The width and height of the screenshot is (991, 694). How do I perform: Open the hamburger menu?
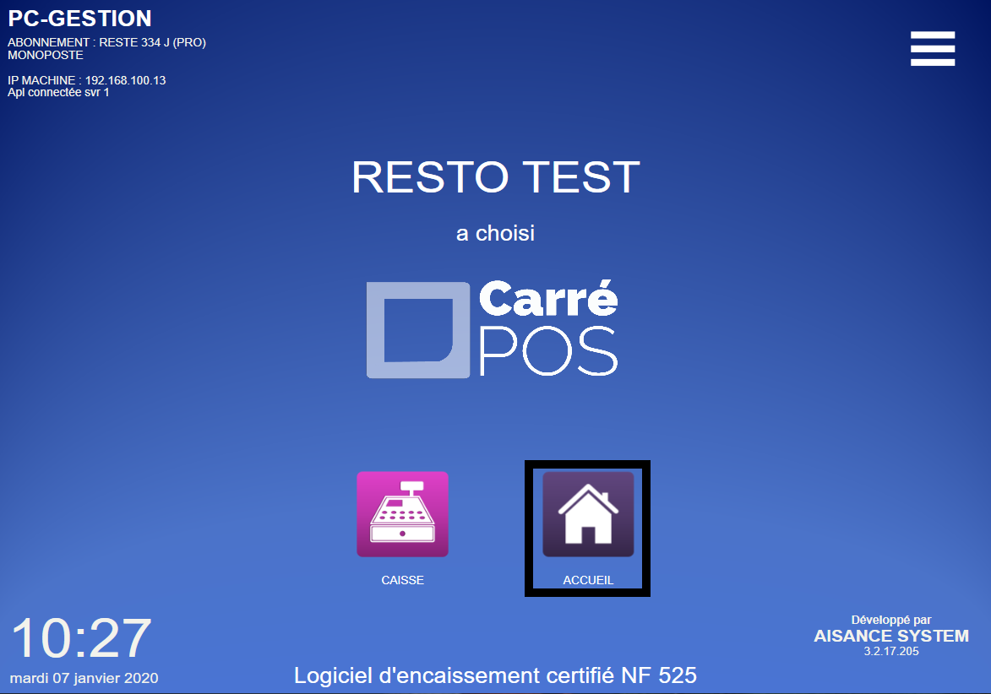coord(932,49)
